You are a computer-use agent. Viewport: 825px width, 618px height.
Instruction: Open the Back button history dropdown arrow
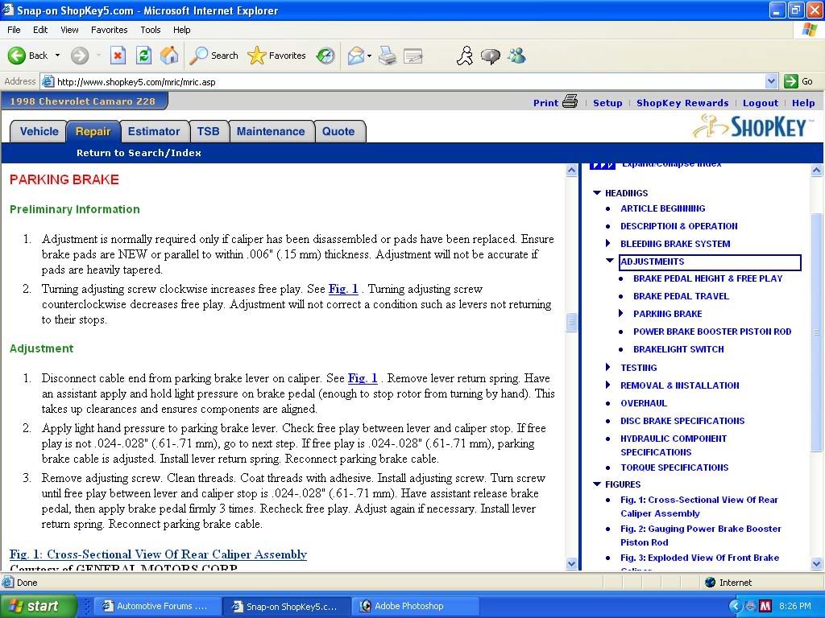(x=57, y=56)
